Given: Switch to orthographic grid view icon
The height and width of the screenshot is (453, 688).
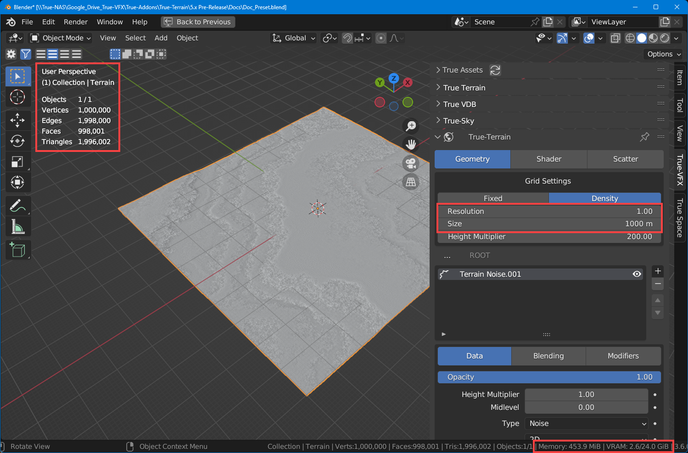Looking at the screenshot, I should 411,182.
